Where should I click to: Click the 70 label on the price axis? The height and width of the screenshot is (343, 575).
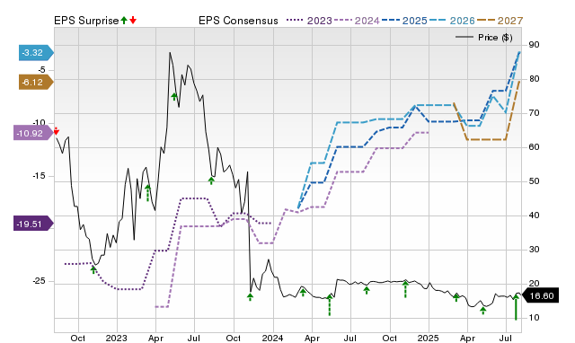[x=534, y=113]
